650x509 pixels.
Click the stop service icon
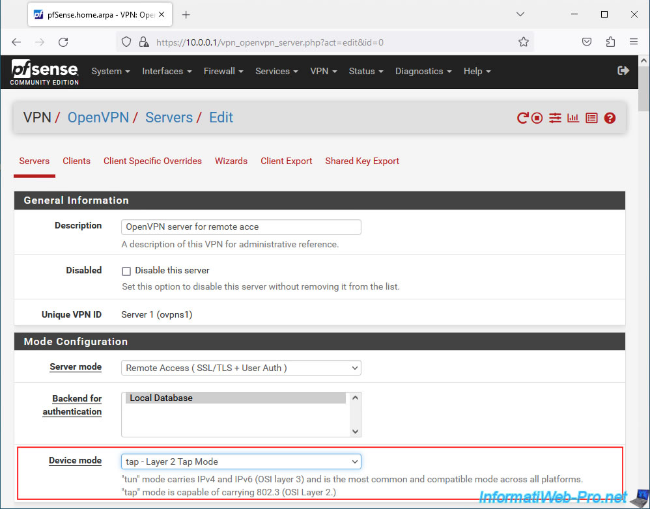537,118
